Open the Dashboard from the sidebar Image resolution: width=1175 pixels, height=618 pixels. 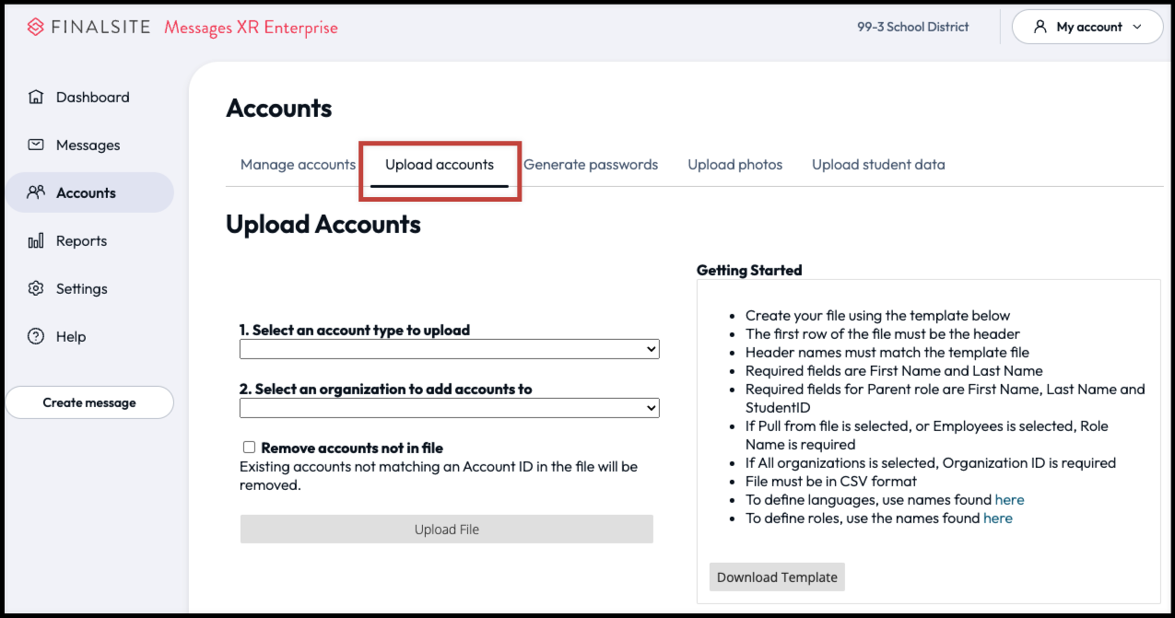(36, 97)
